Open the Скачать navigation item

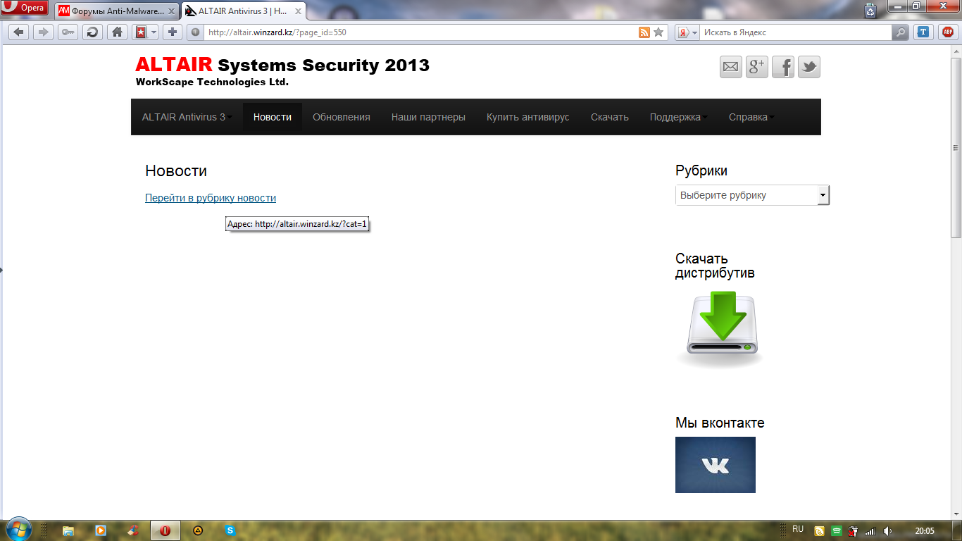[x=610, y=117]
